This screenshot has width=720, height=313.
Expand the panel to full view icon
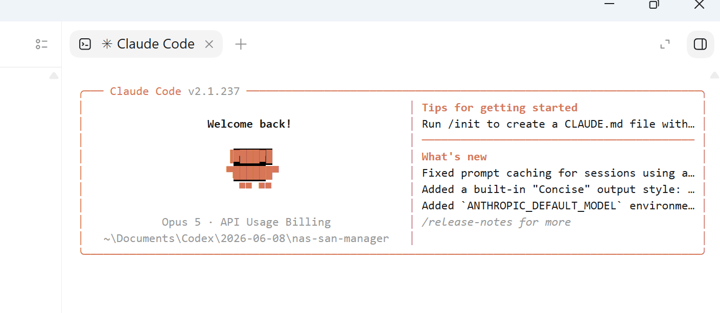665,44
